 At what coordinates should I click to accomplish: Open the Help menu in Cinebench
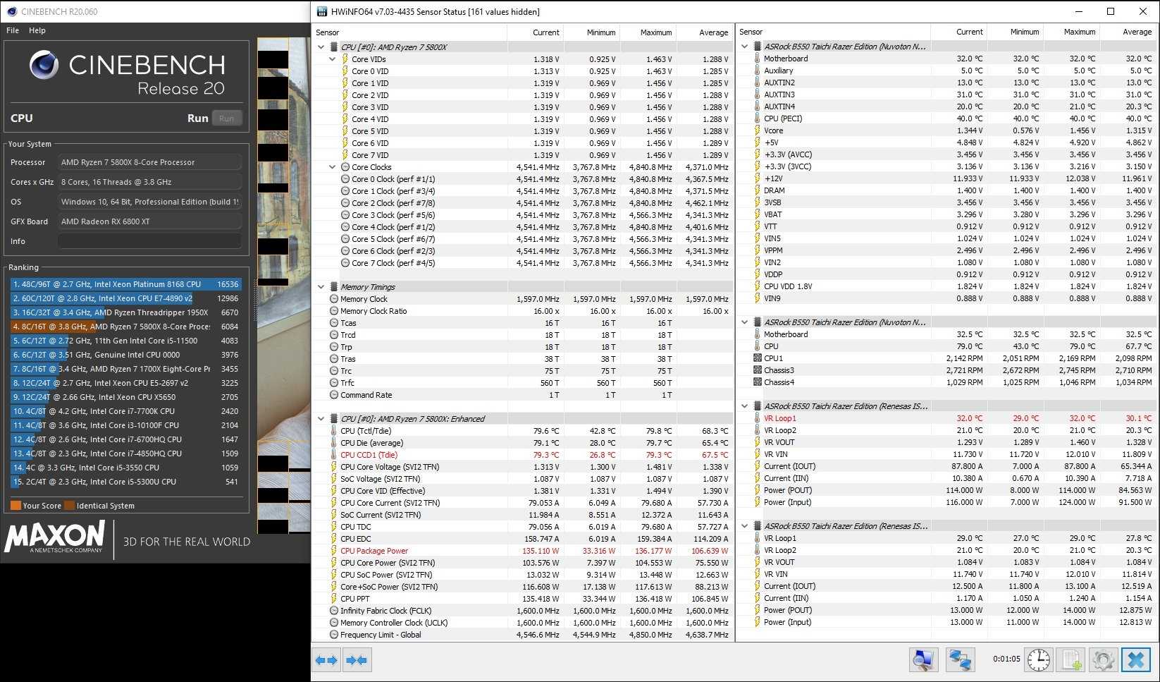[37, 30]
